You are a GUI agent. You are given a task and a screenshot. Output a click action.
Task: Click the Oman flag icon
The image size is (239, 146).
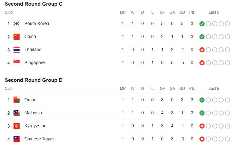(x=17, y=100)
